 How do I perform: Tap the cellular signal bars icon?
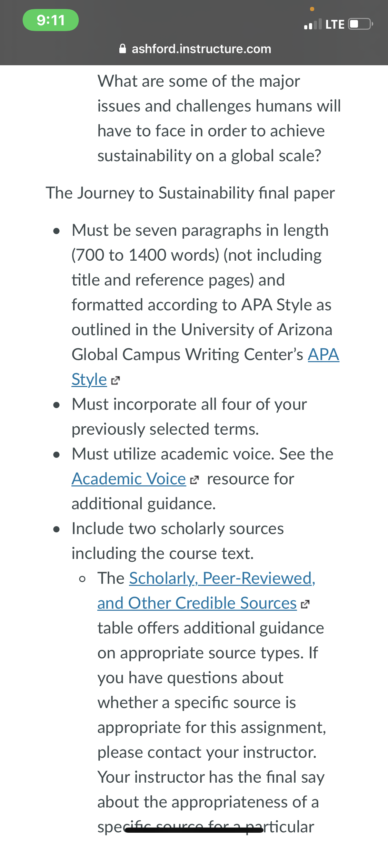(313, 24)
